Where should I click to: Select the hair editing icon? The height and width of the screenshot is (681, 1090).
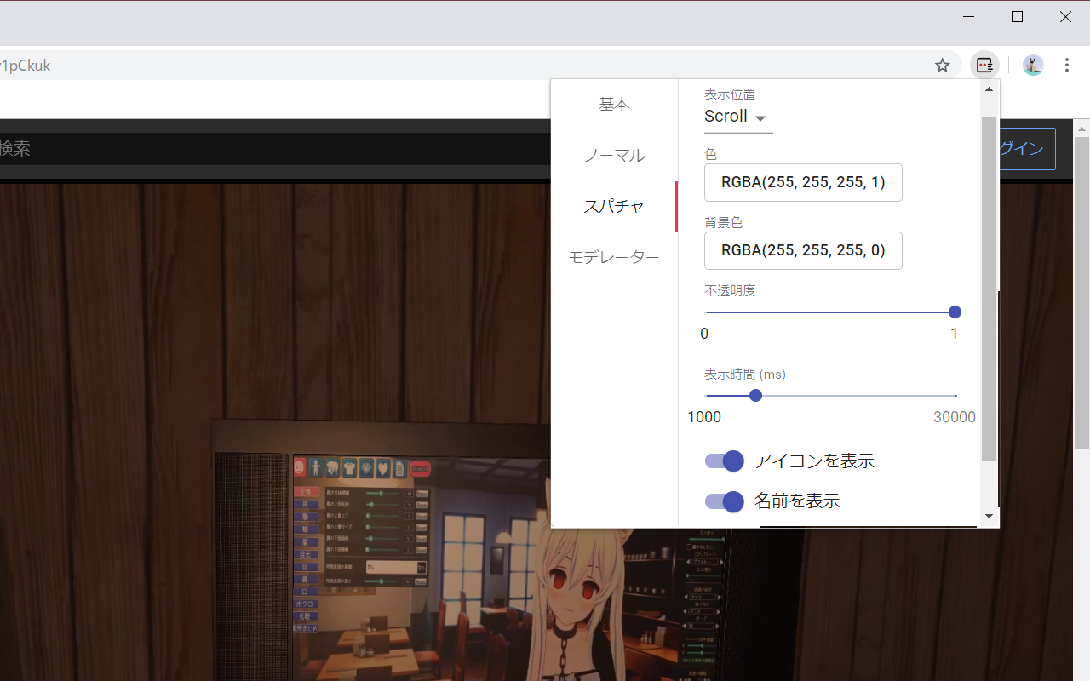[x=333, y=467]
